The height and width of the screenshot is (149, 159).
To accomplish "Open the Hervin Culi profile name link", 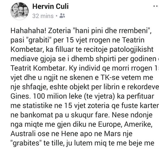I will pos(51,6).
